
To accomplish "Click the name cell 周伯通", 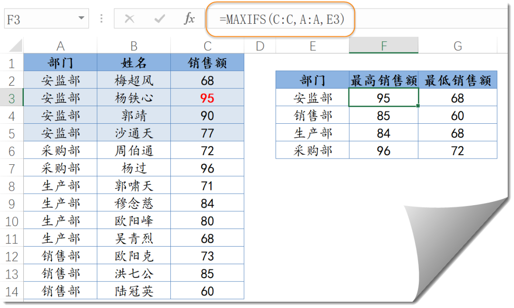I will point(134,150).
